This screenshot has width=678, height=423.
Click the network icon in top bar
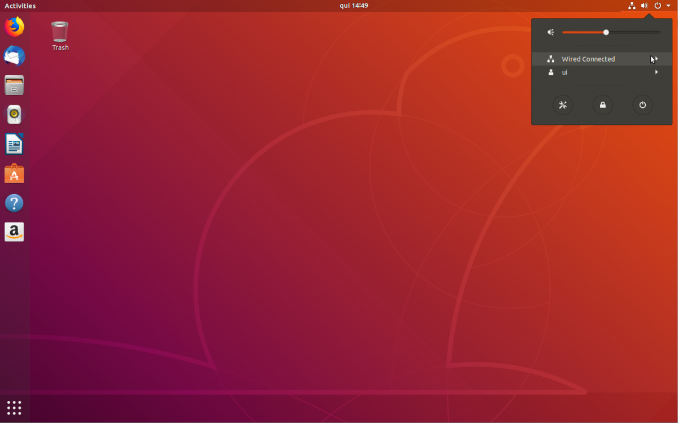[632, 6]
